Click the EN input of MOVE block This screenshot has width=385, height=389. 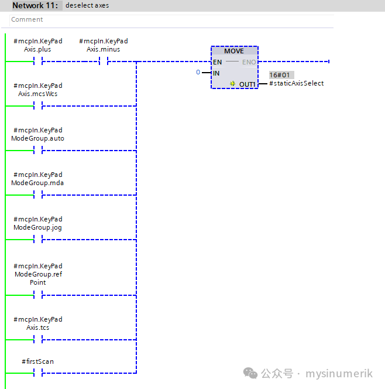(217, 62)
